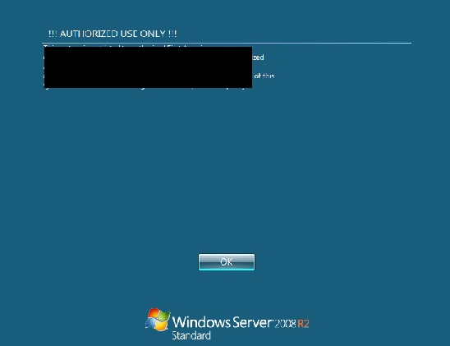Click the horizontal line under the heading

click(x=227, y=43)
